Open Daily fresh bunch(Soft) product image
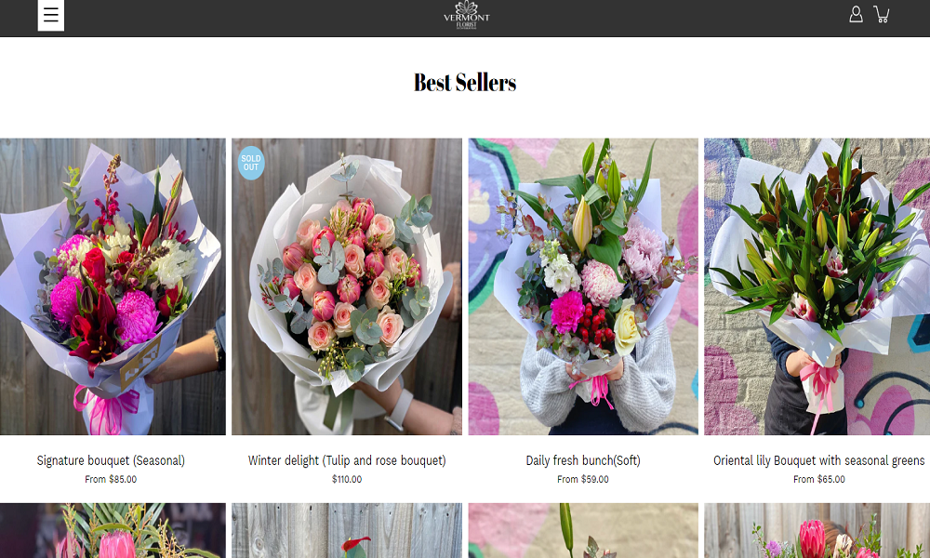 [583, 286]
